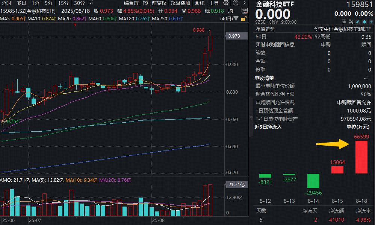This screenshot has height=225, width=375.
Task: Open the settings gear on the toolbar
Action: pyautogui.click(x=225, y=3)
